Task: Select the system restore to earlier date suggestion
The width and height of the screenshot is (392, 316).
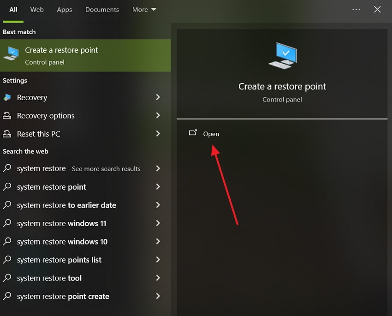Action: (65, 205)
